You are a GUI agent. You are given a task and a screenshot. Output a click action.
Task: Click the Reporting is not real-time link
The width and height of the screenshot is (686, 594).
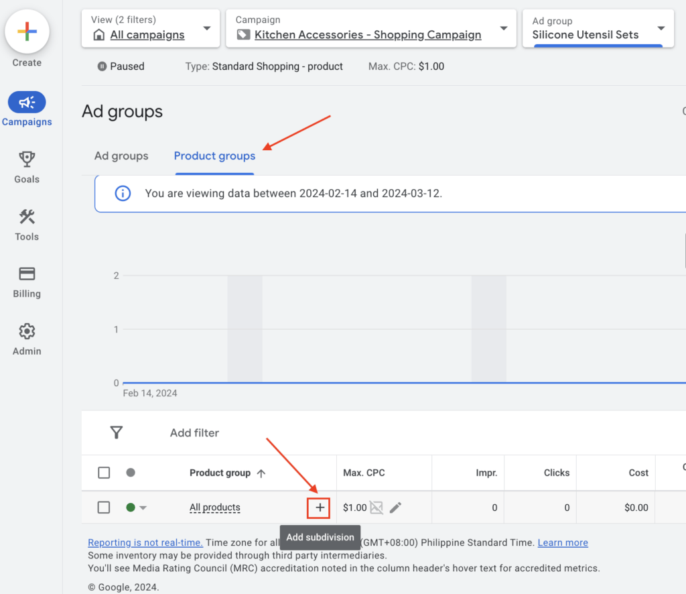tap(145, 543)
